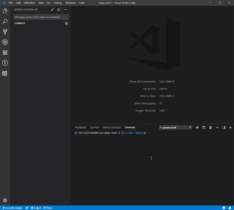Maximize the panel with chevron up icon
The width and height of the screenshot is (234, 210).
point(217,128)
